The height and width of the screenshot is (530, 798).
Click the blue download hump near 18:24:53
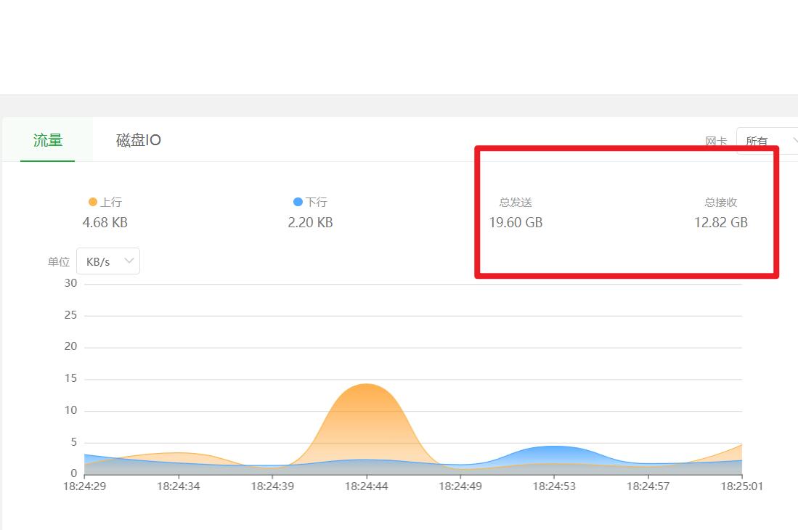(x=554, y=447)
